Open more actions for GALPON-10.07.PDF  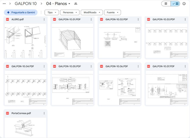tap(185, 66)
